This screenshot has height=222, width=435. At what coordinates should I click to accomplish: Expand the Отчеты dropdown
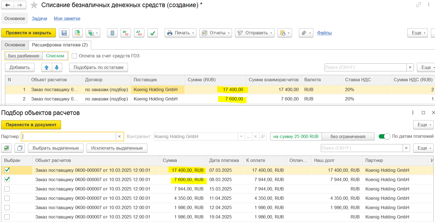tap(216, 33)
